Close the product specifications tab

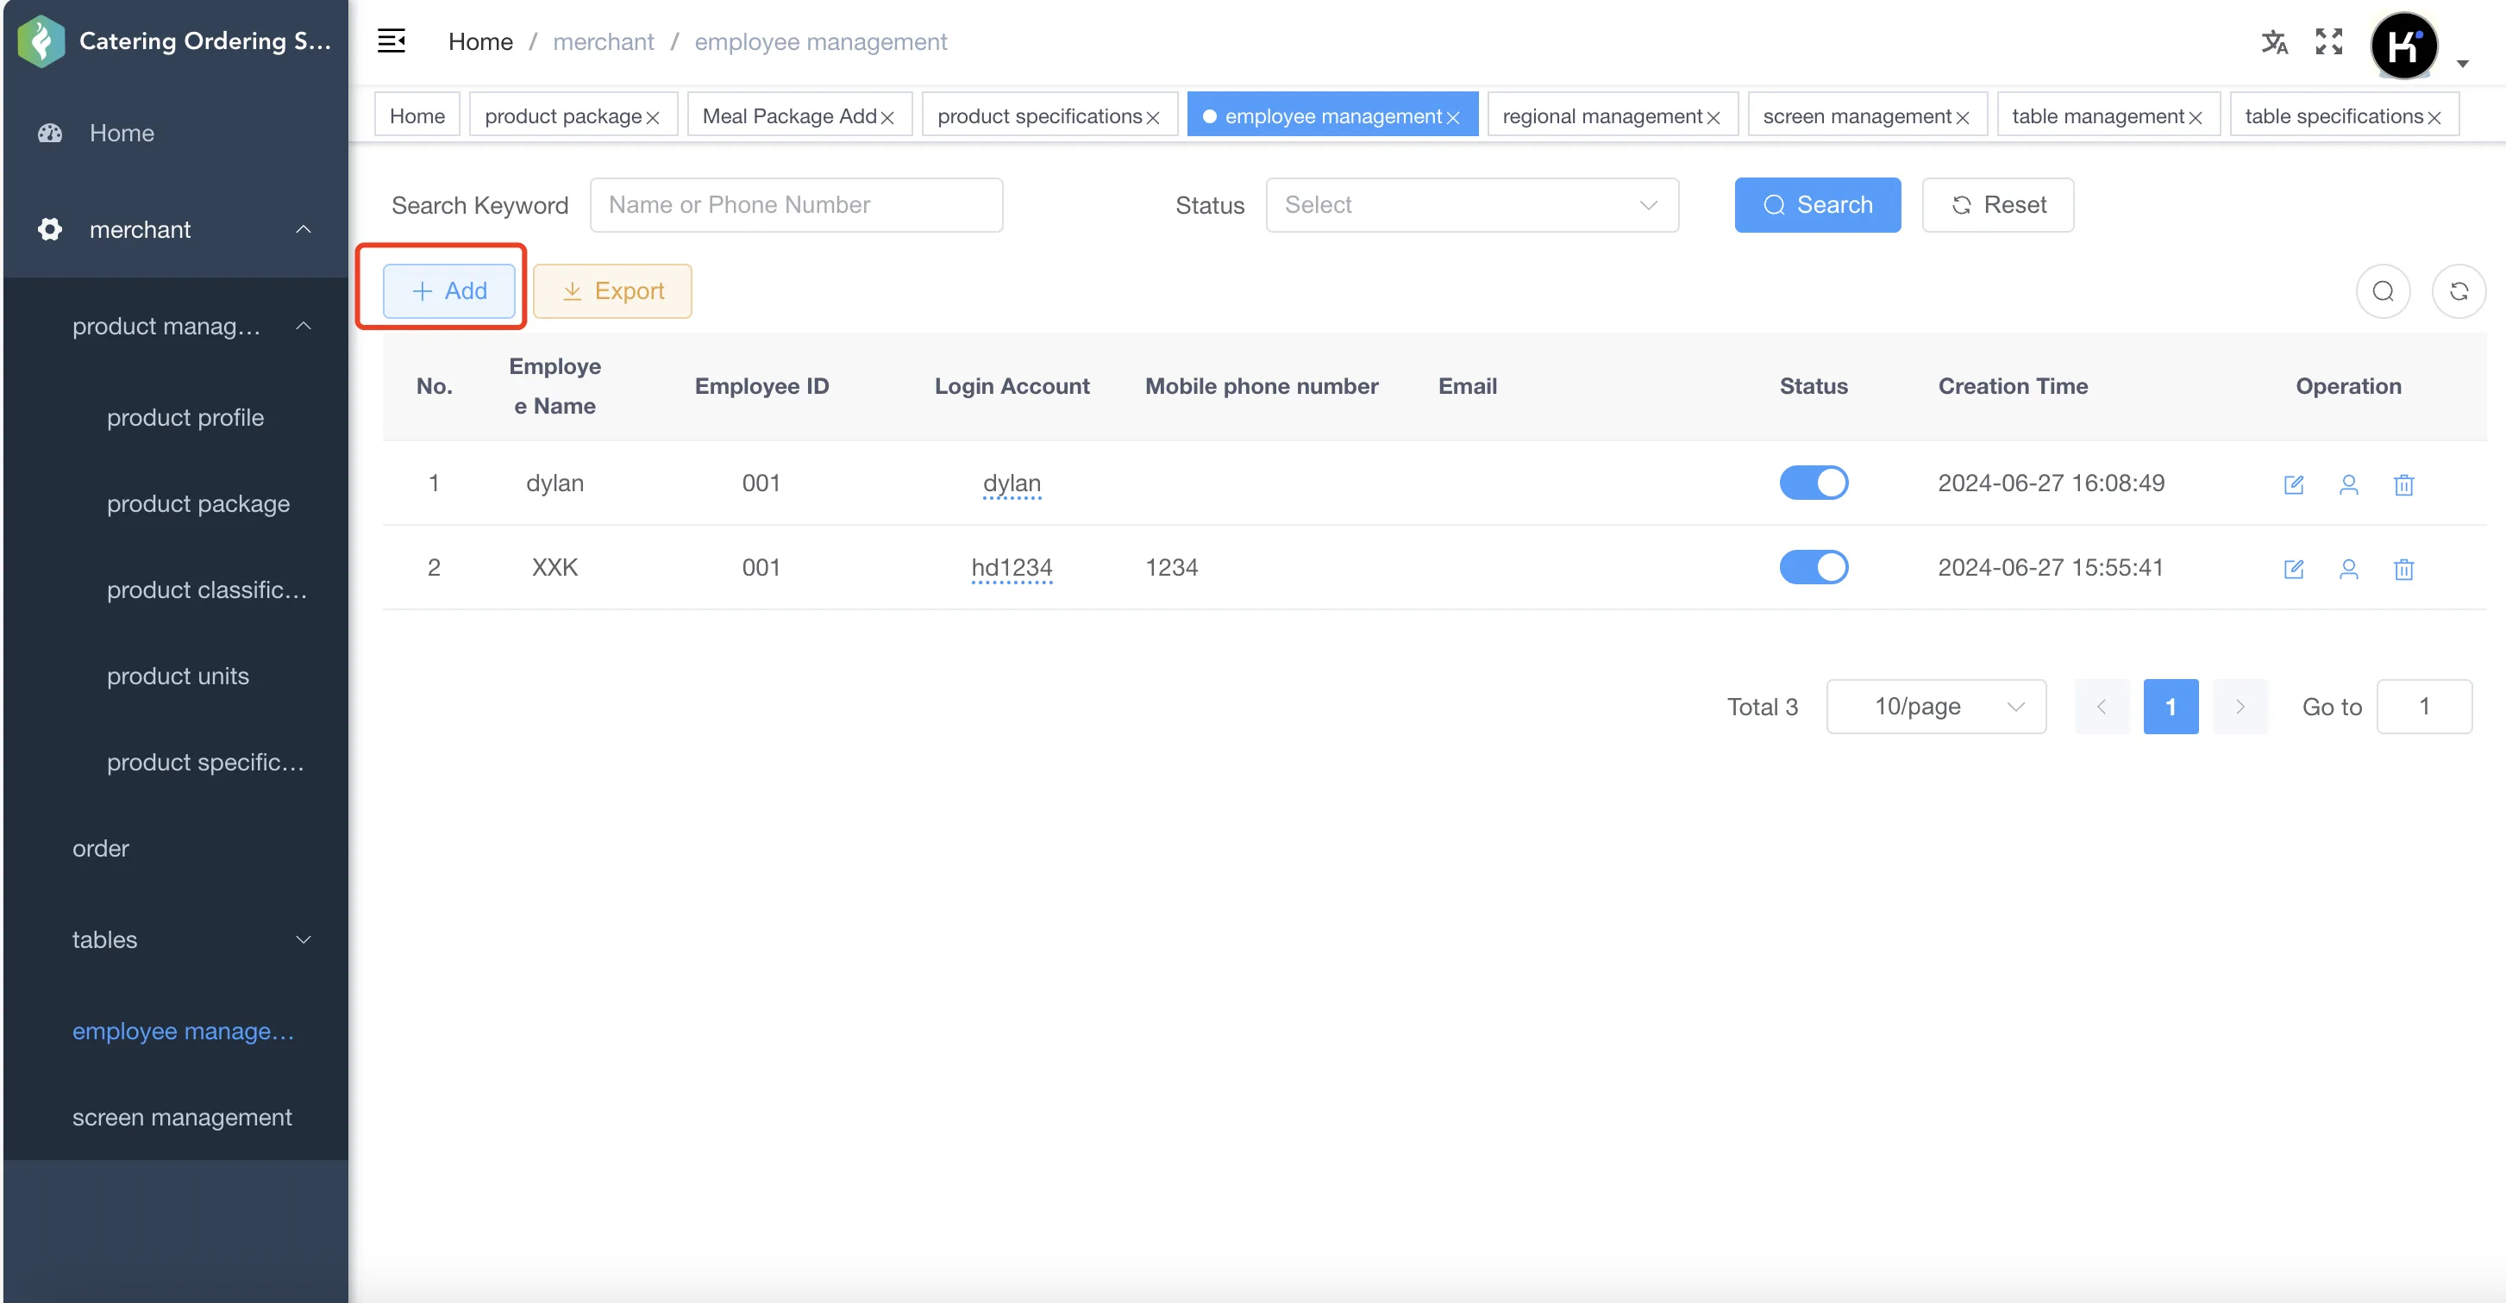[x=1153, y=118]
